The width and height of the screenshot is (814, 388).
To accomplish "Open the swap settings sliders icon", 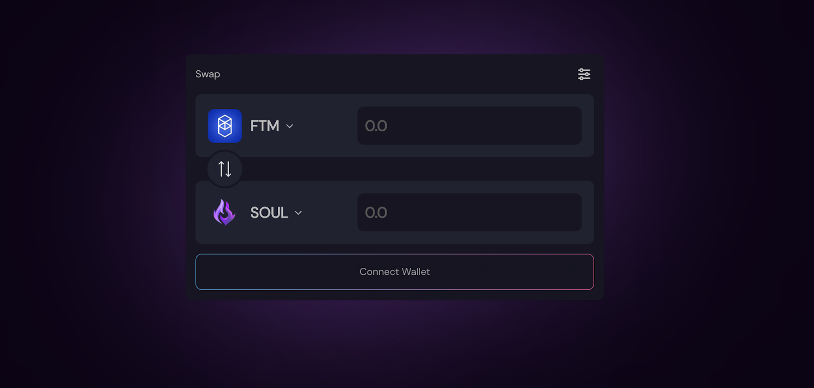I will tap(584, 74).
